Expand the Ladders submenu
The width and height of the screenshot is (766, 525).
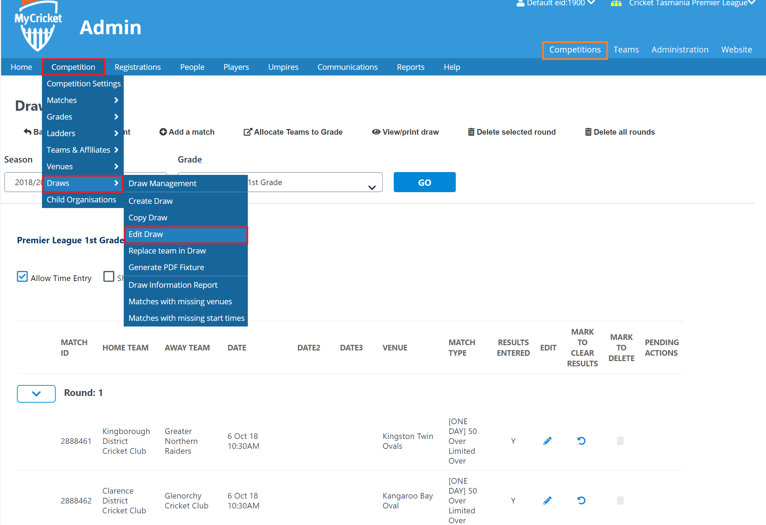point(82,133)
